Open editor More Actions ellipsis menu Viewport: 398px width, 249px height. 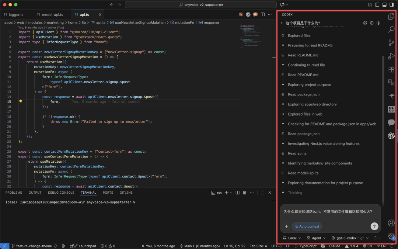tap(270, 14)
